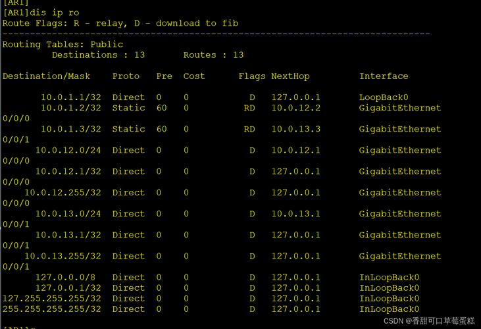Click the LoopBack0 interface entry
This screenshot has width=481, height=329.
tap(384, 97)
